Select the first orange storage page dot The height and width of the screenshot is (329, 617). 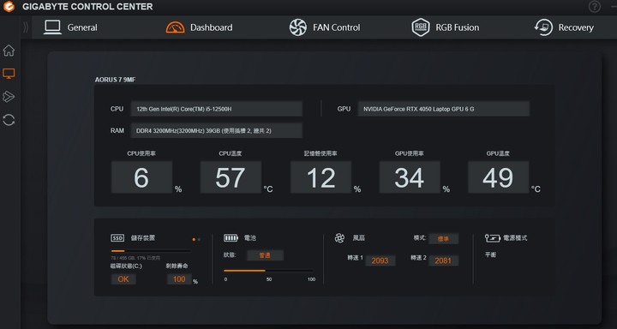pos(194,239)
